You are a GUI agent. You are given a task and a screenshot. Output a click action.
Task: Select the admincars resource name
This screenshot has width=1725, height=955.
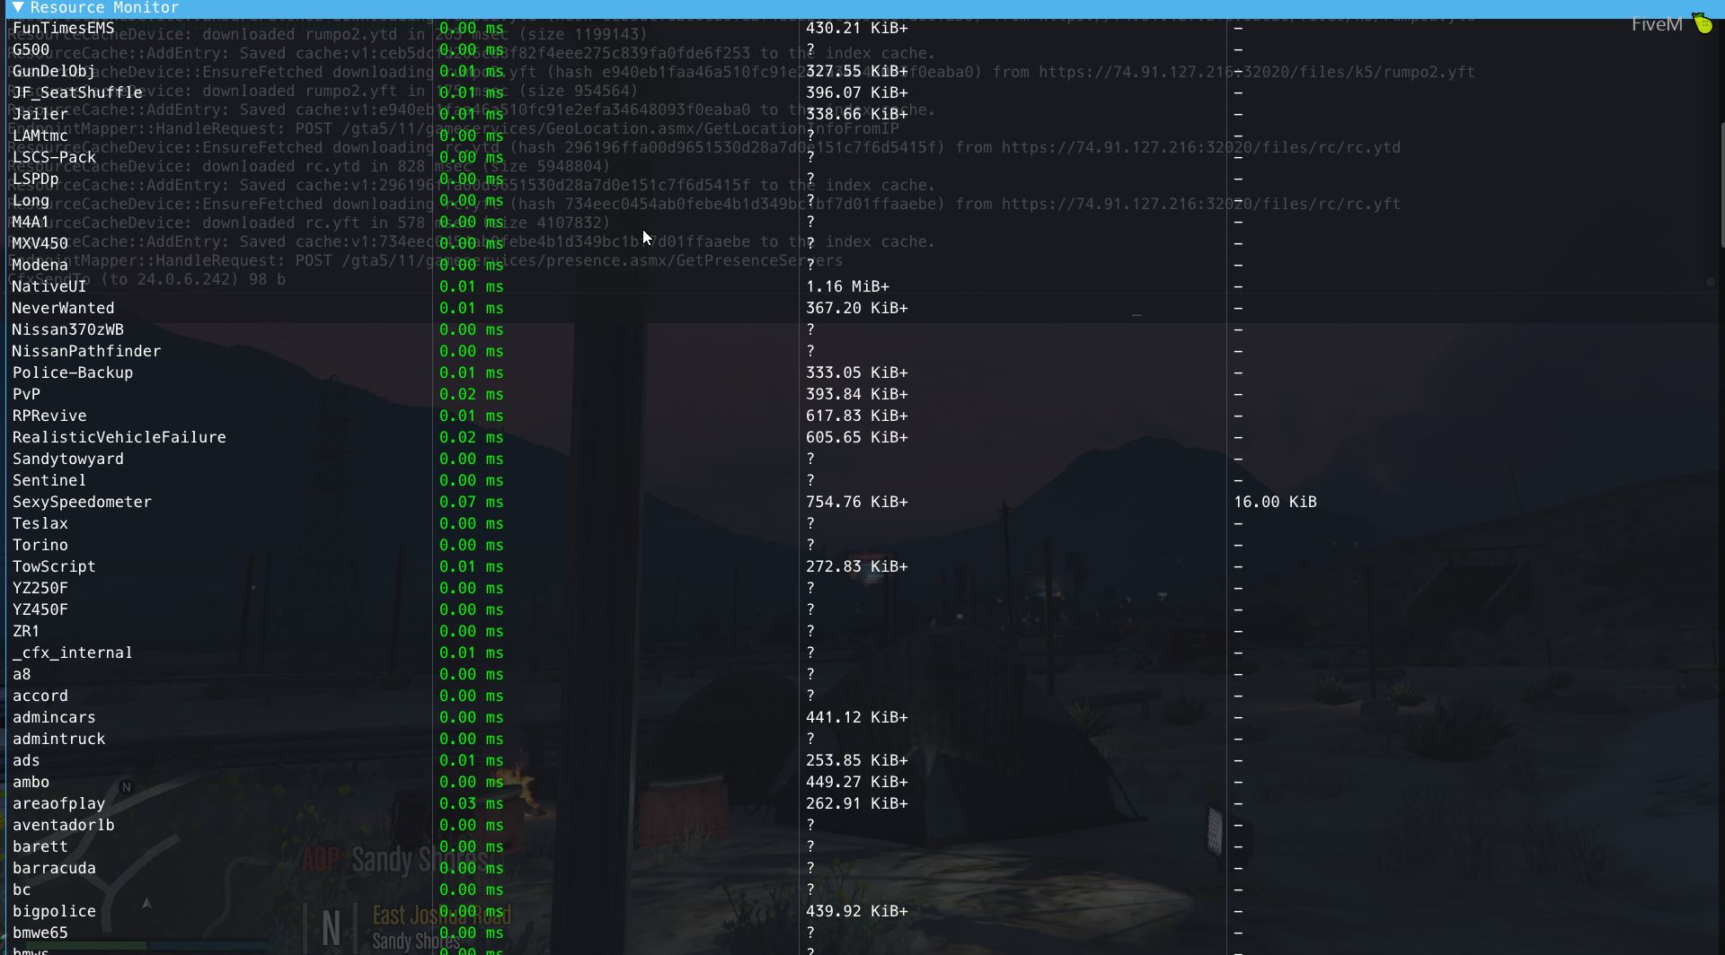[54, 717]
